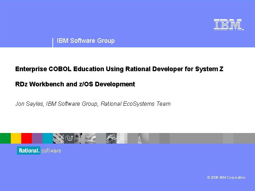The height and width of the screenshot is (191, 255).
Task: Click the '© 2006 IBM Corporation' copyright text
Action: click(x=226, y=177)
